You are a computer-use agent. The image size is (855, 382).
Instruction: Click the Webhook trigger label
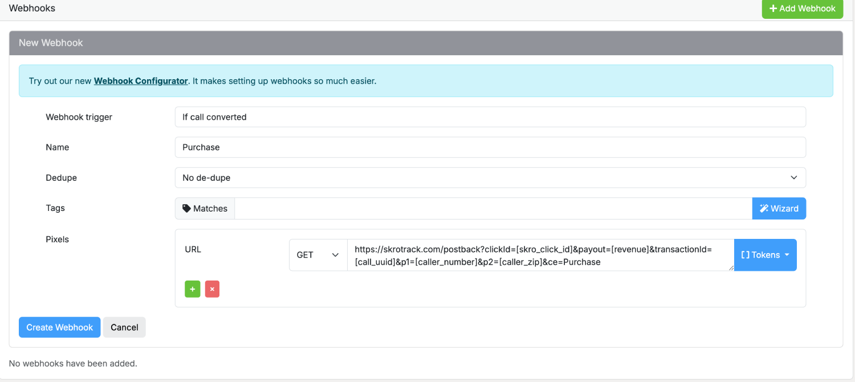79,117
